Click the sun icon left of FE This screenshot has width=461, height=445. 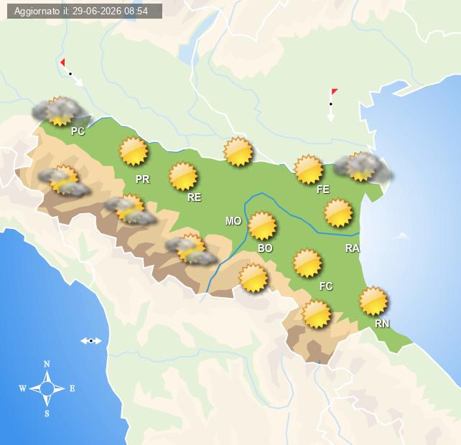click(x=309, y=169)
